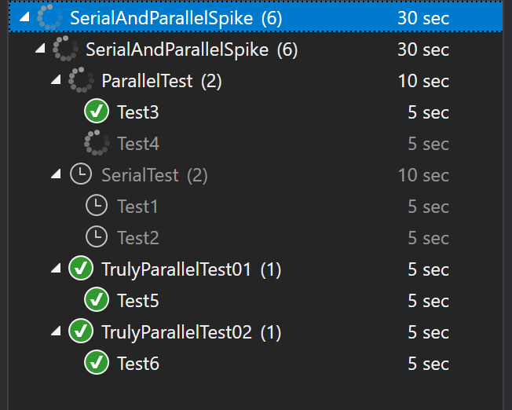Collapse the TrulyParallelTest01 group
Viewport: 512px width, 410px height.
[57, 268]
